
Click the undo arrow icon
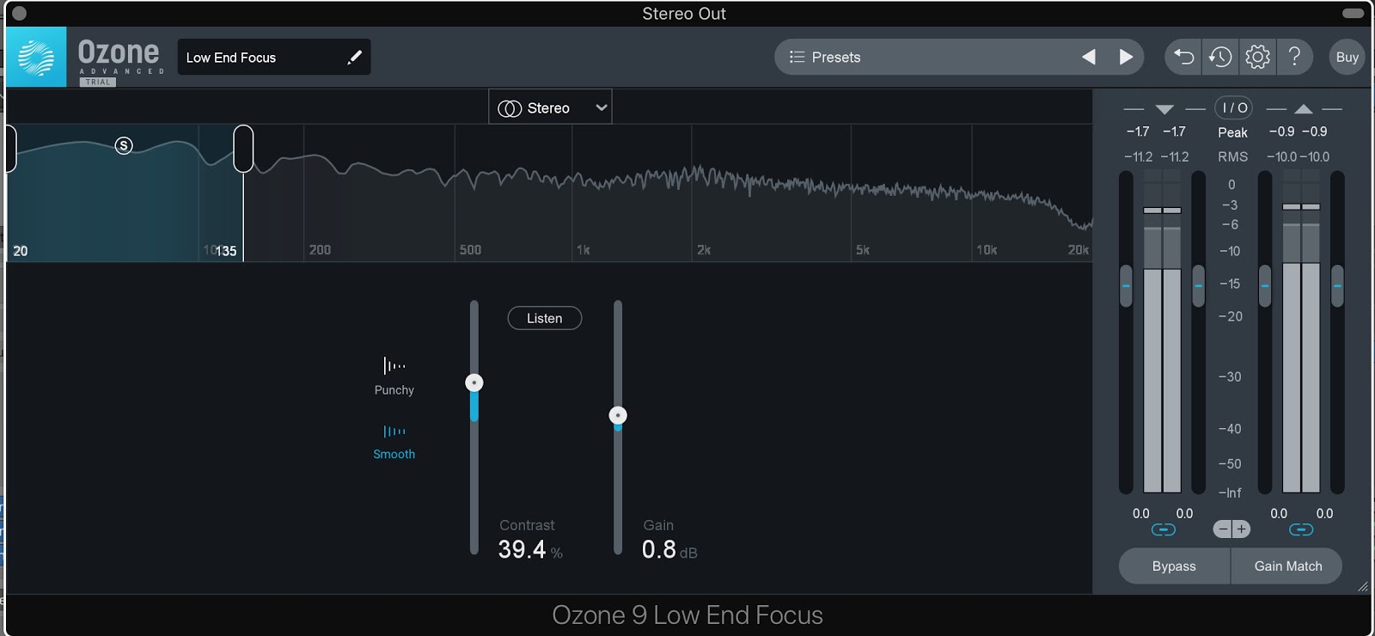click(x=1183, y=57)
